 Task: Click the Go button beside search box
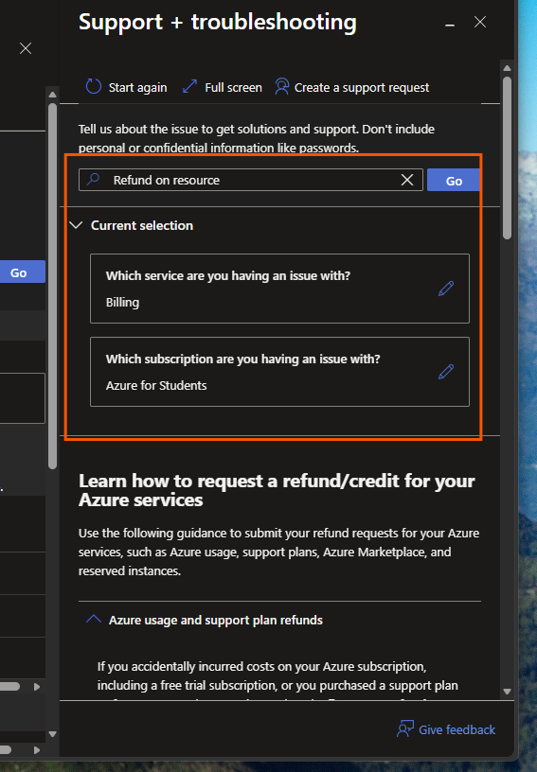coord(454,180)
